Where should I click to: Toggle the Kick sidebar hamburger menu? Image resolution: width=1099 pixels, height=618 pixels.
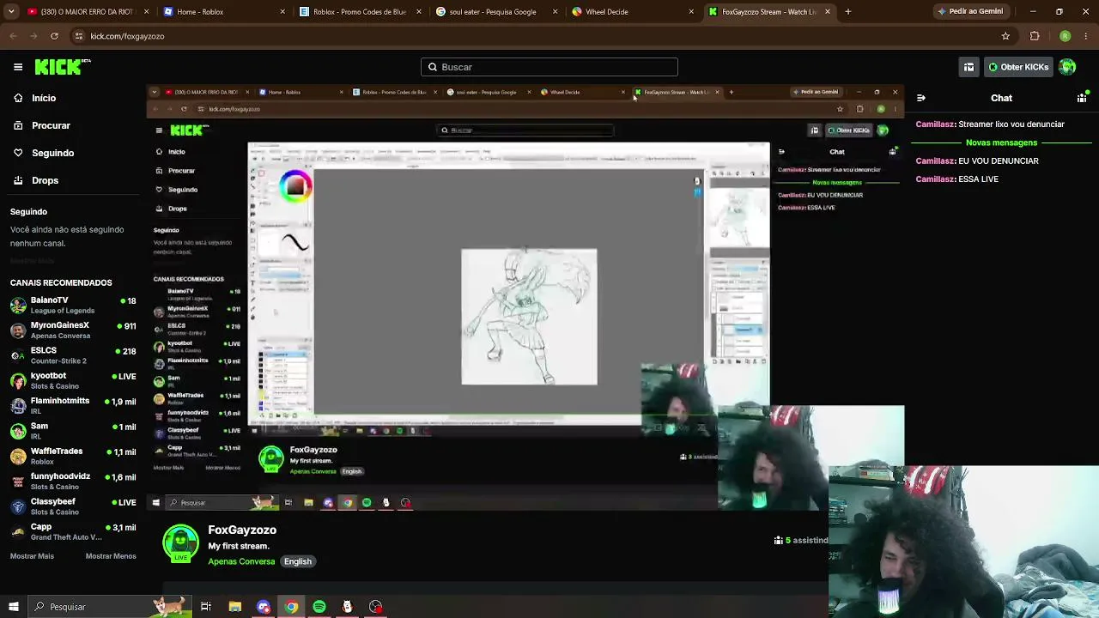point(18,67)
